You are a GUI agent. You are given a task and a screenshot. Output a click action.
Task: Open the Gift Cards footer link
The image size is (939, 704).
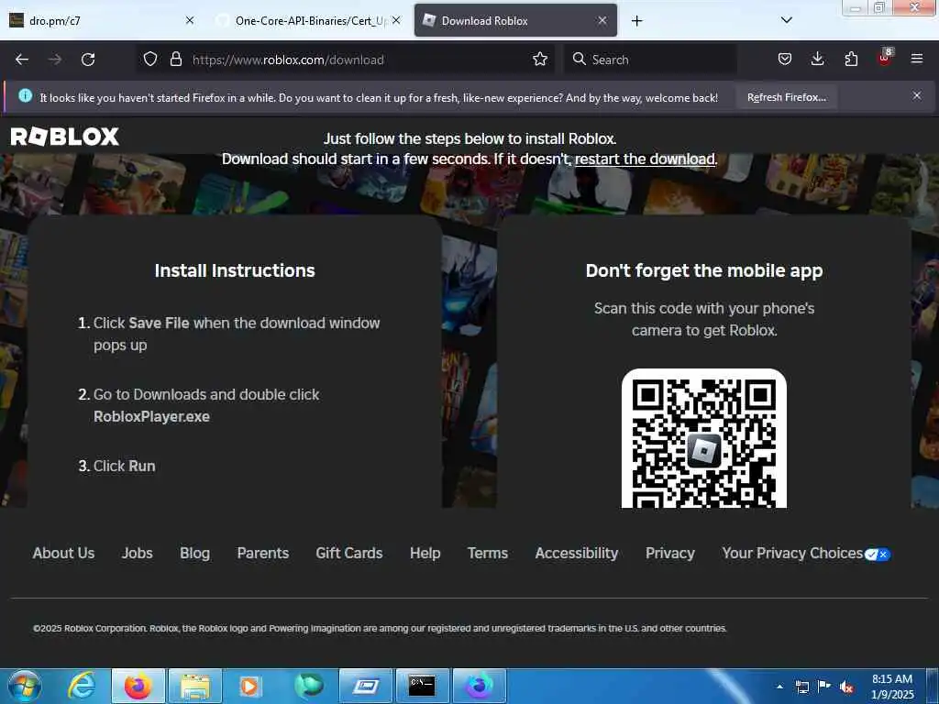coord(349,553)
